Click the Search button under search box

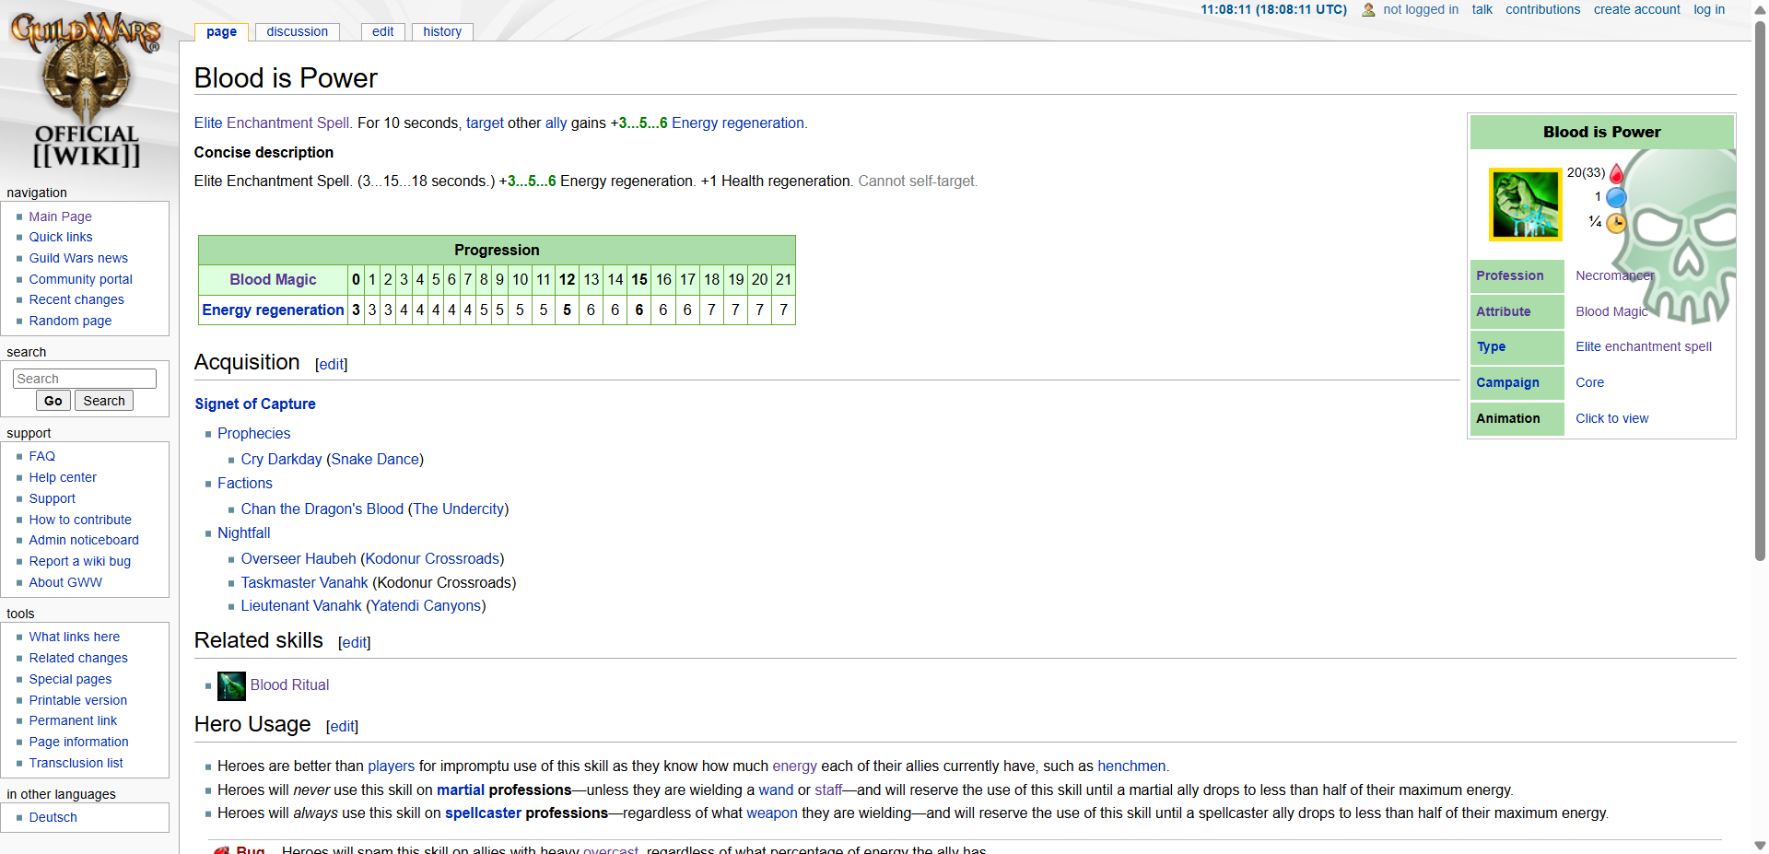tap(104, 401)
